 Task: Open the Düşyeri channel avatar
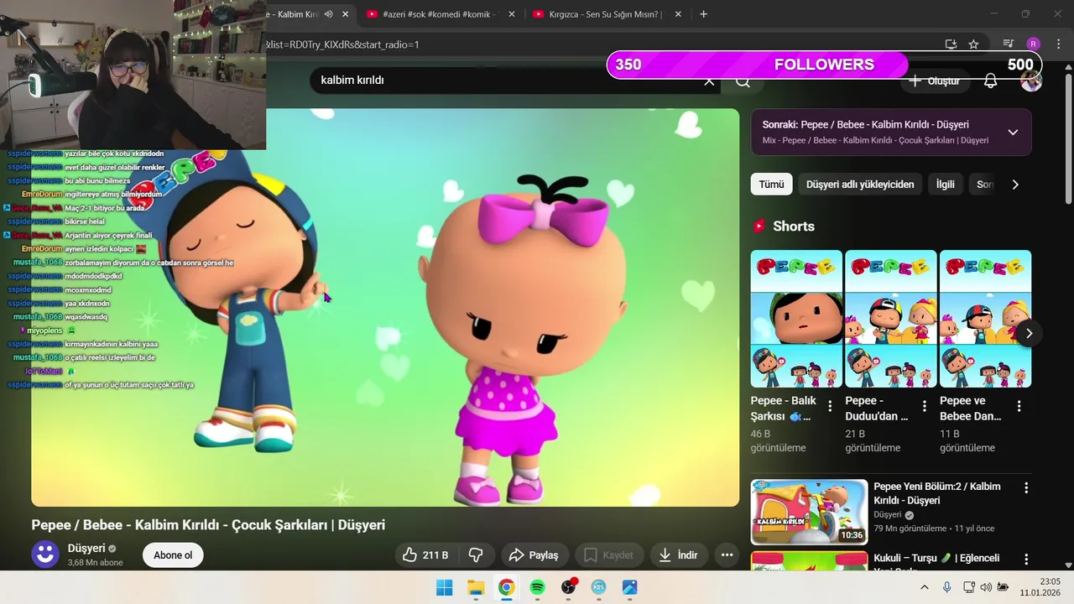[45, 555]
